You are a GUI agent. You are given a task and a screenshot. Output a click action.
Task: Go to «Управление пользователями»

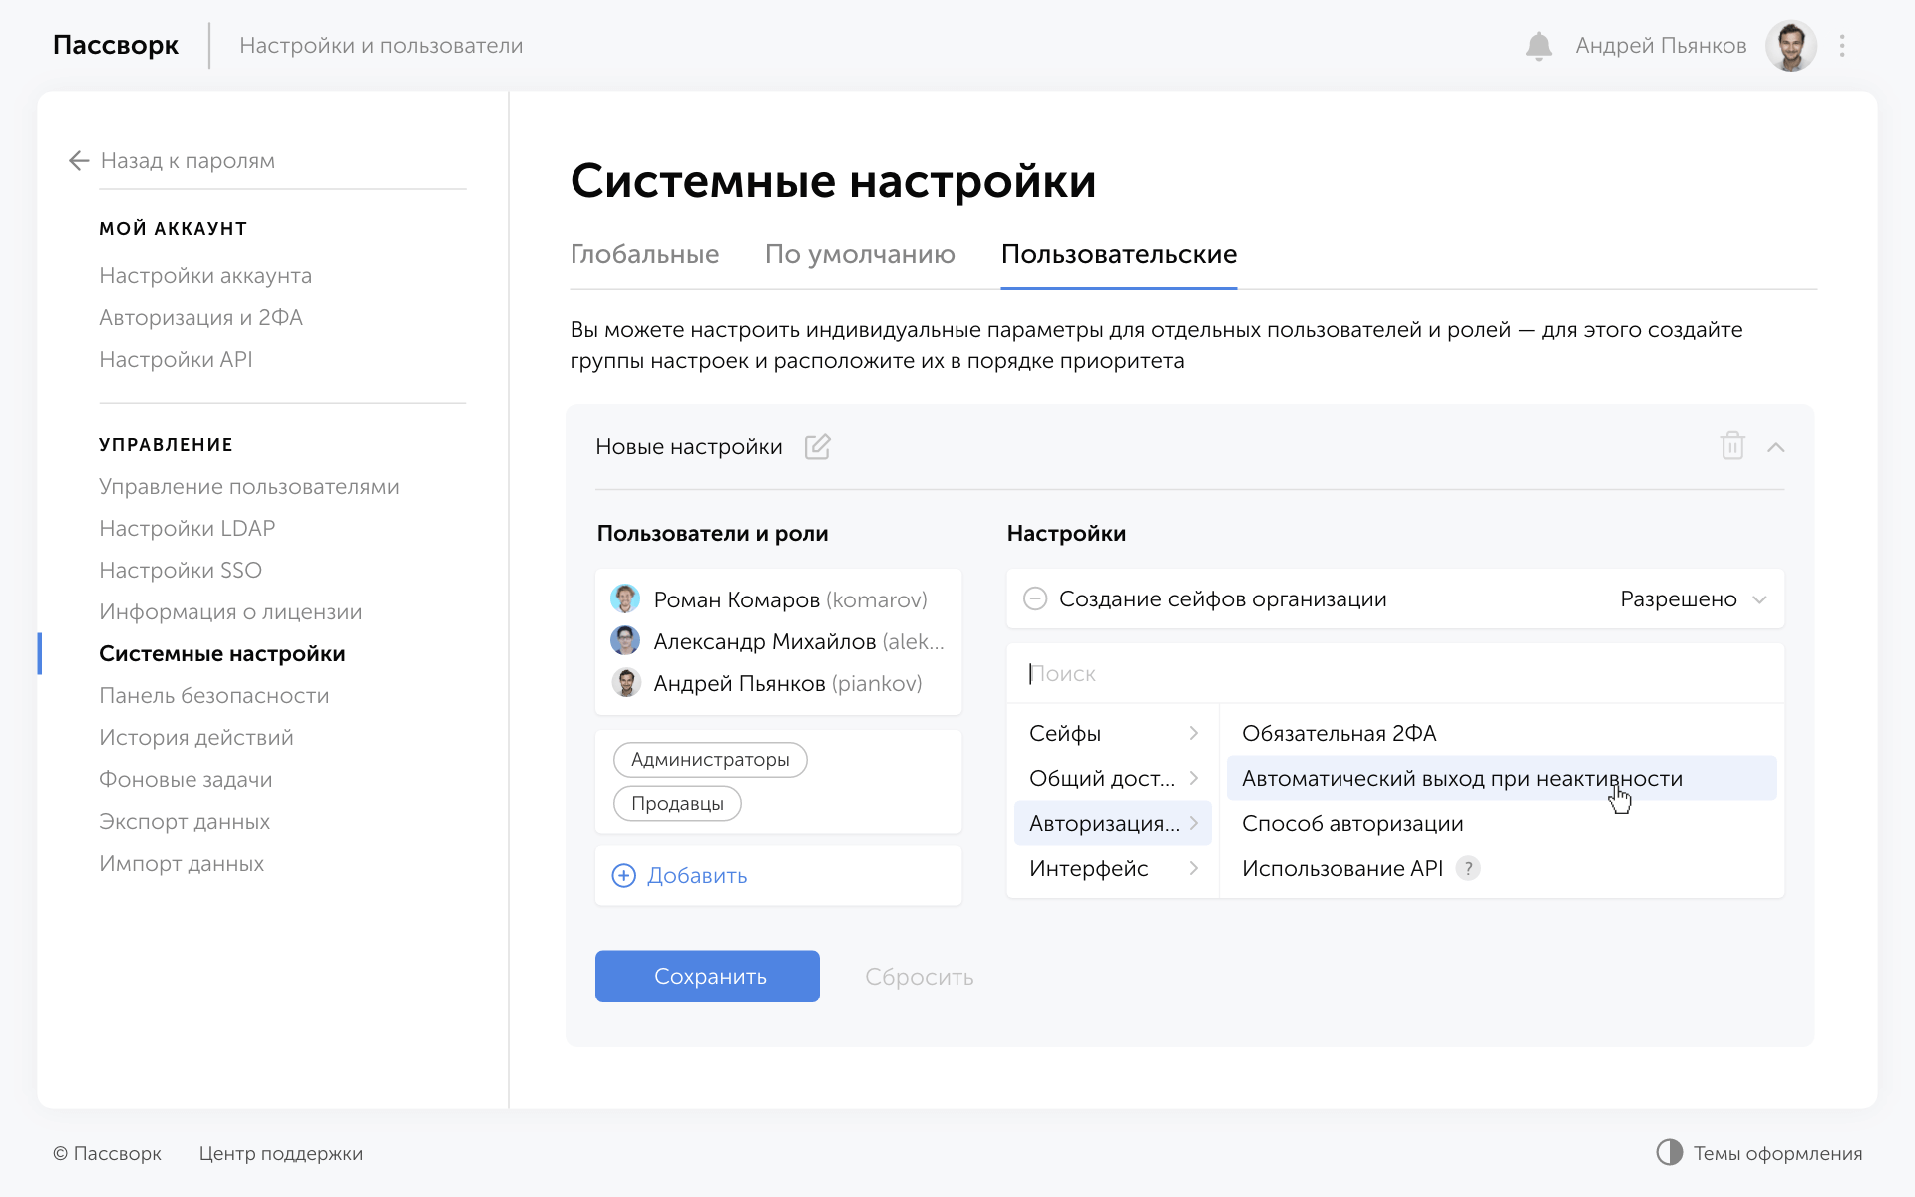[x=248, y=487]
